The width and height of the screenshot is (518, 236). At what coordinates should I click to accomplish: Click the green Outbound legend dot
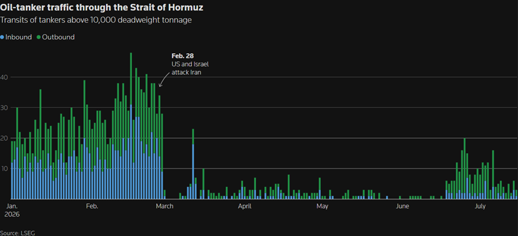(x=39, y=37)
